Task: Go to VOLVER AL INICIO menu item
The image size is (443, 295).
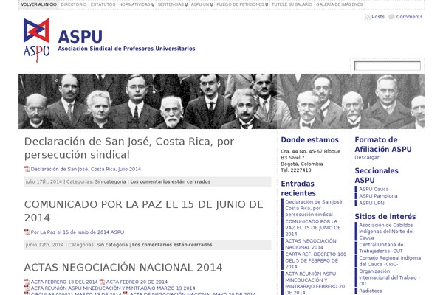Action: point(38,4)
